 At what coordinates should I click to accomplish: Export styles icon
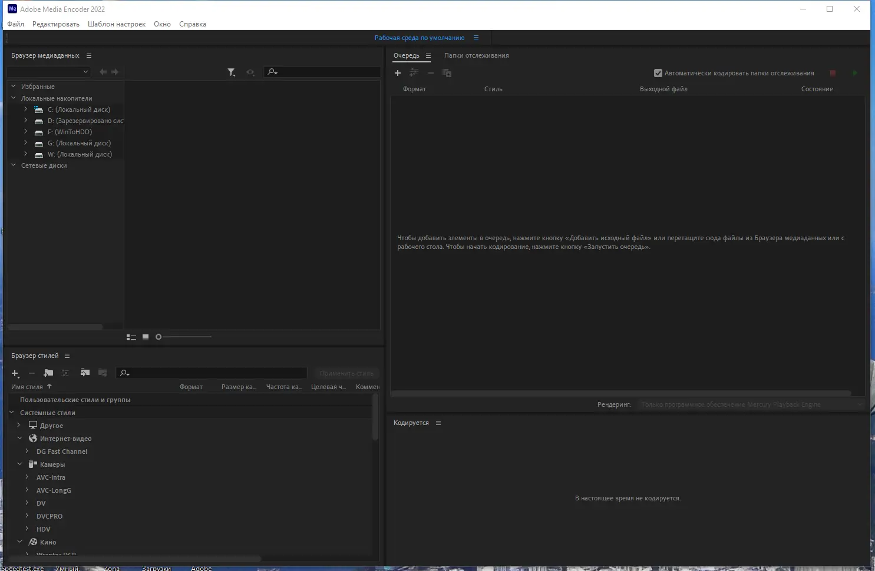click(103, 373)
